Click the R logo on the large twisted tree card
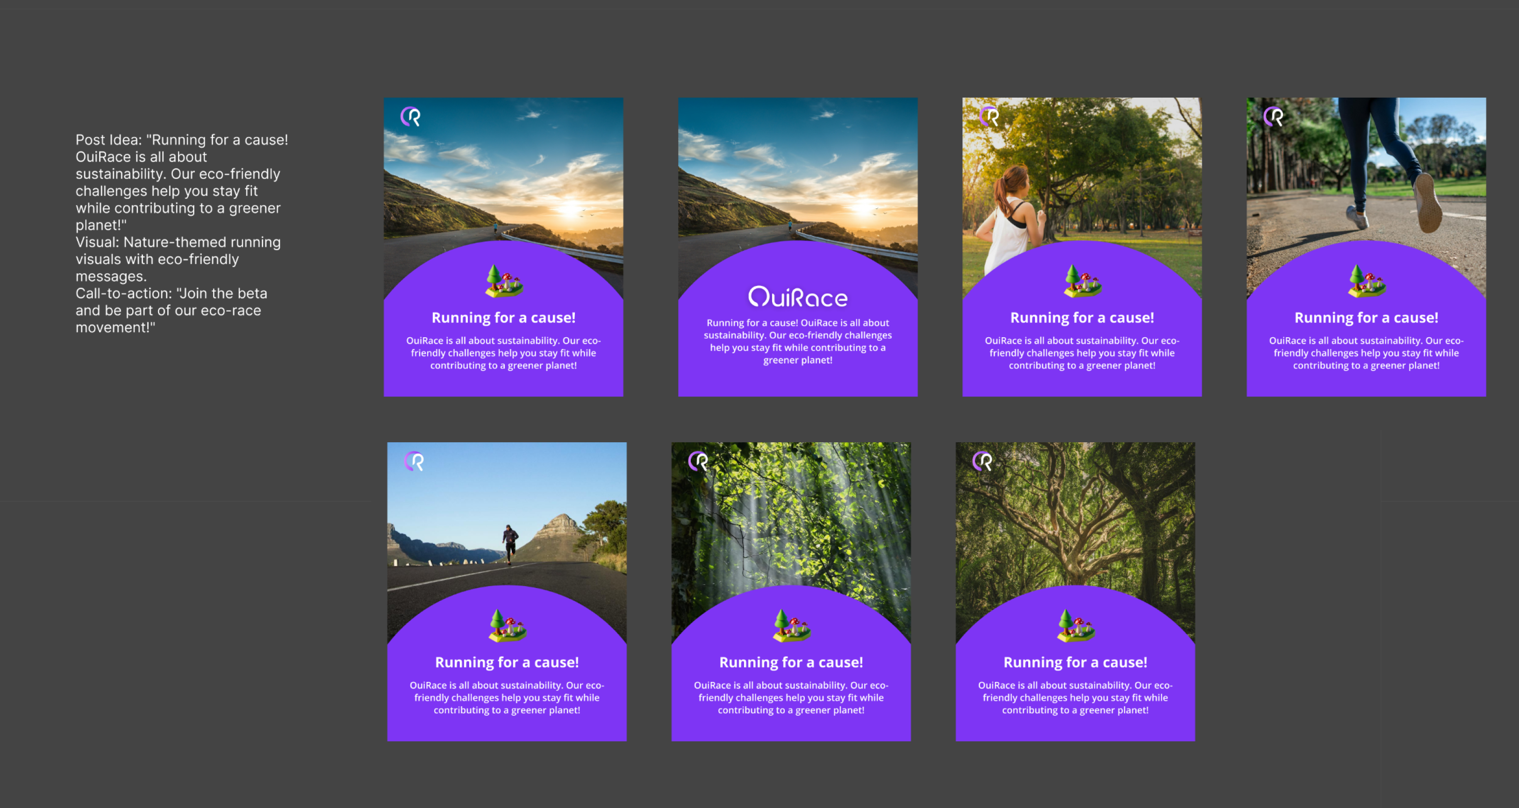This screenshot has height=808, width=1519. (x=982, y=461)
